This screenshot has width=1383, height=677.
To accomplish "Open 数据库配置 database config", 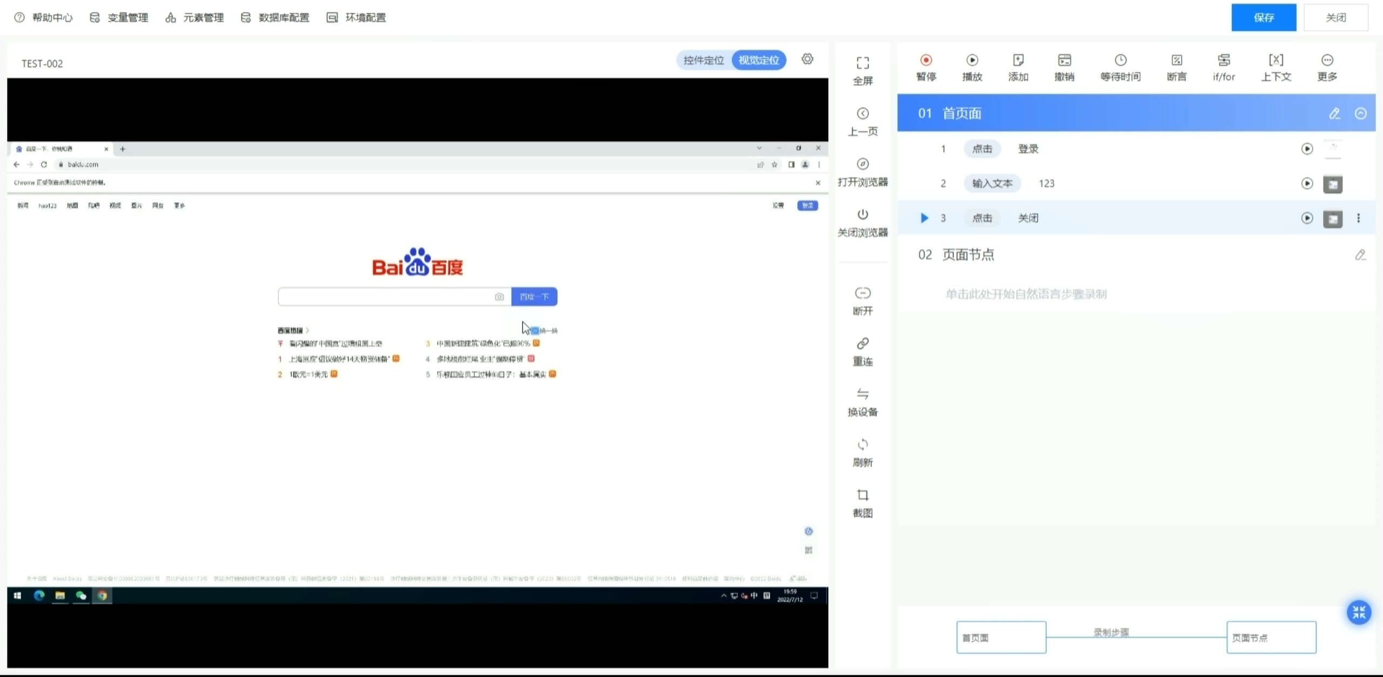I will pos(275,17).
